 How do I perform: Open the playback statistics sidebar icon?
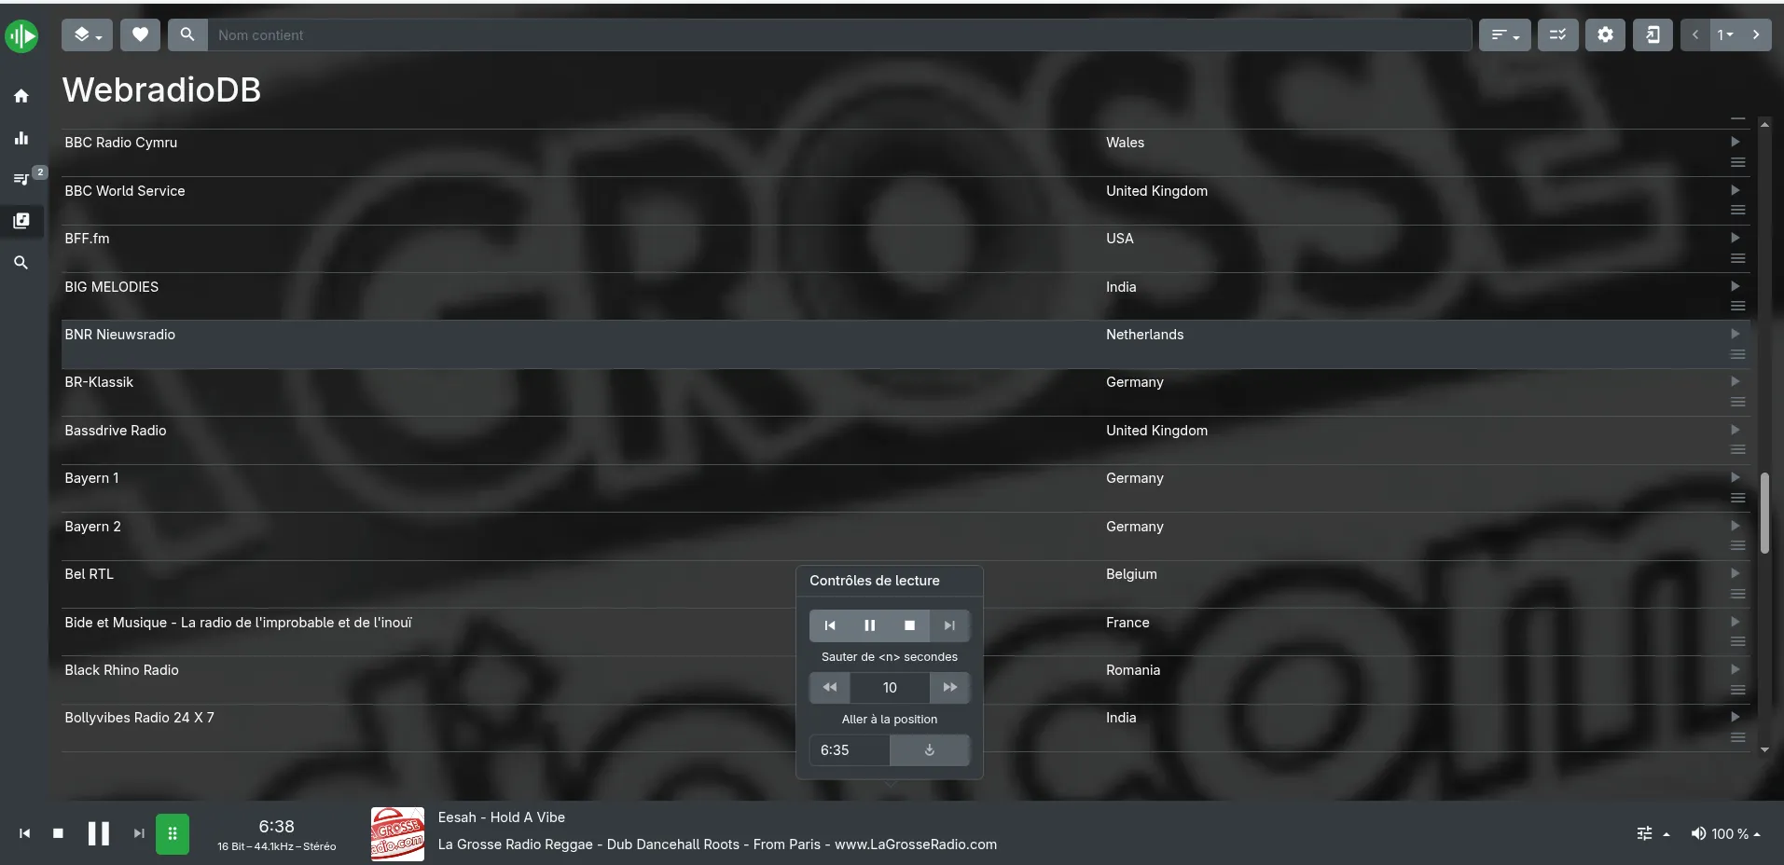[21, 137]
